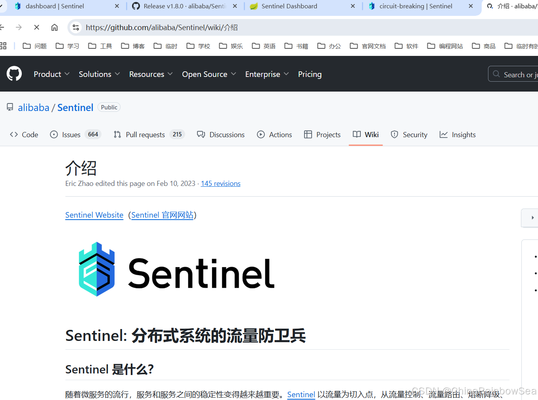538x400 pixels.
Task: Click the 介绍 page title
Action: pos(81,168)
